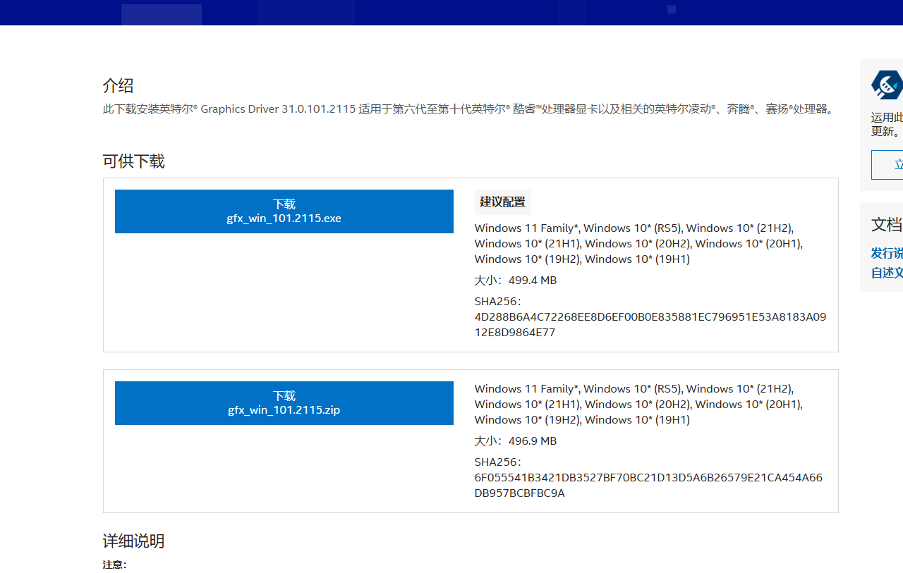This screenshot has width=903, height=573.
Task: Click the 详细说明 detailed description heading
Action: tap(133, 541)
